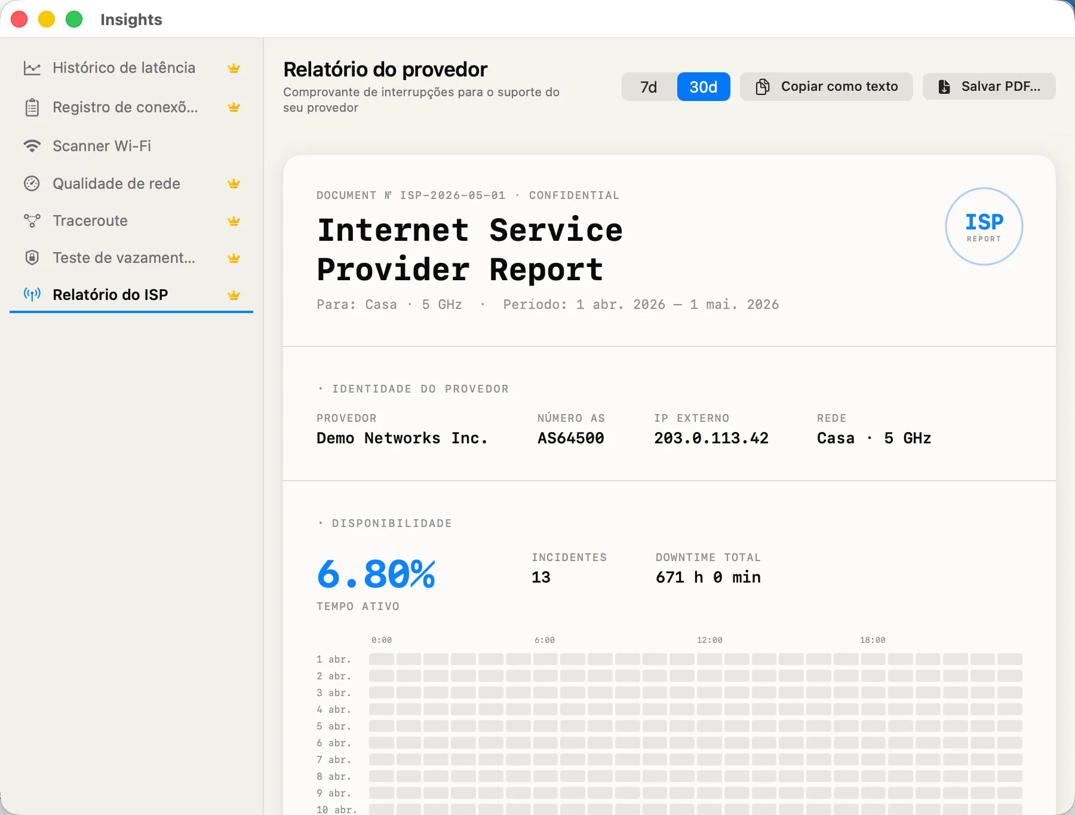Click the Wi-Fi scanner signal icon
Viewport: 1075px width, 815px height.
[x=32, y=146]
